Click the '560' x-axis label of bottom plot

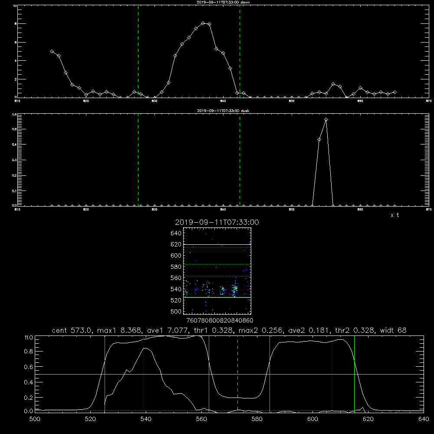coord(201,419)
